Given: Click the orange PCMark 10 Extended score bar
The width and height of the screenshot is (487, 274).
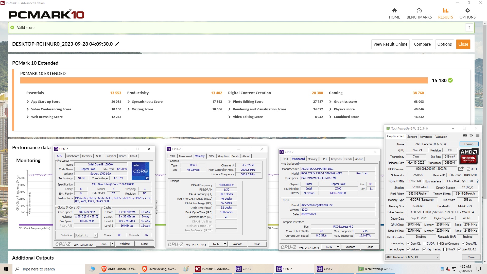Looking at the screenshot, I should (224, 80).
